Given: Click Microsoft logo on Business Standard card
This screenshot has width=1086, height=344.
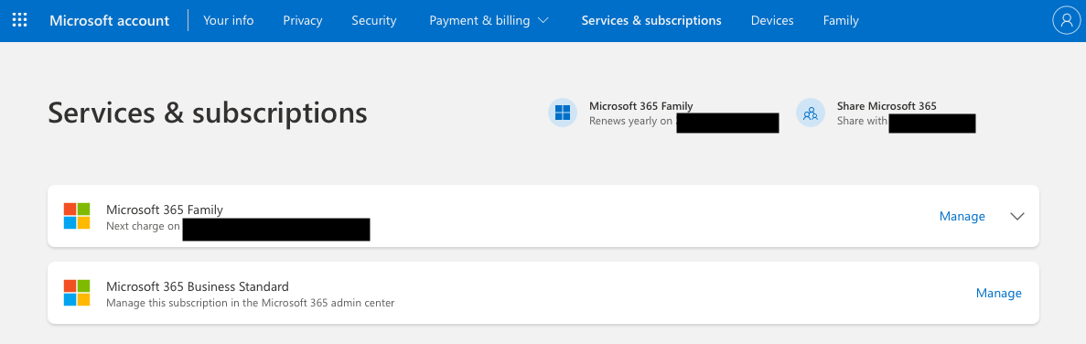Looking at the screenshot, I should [77, 293].
